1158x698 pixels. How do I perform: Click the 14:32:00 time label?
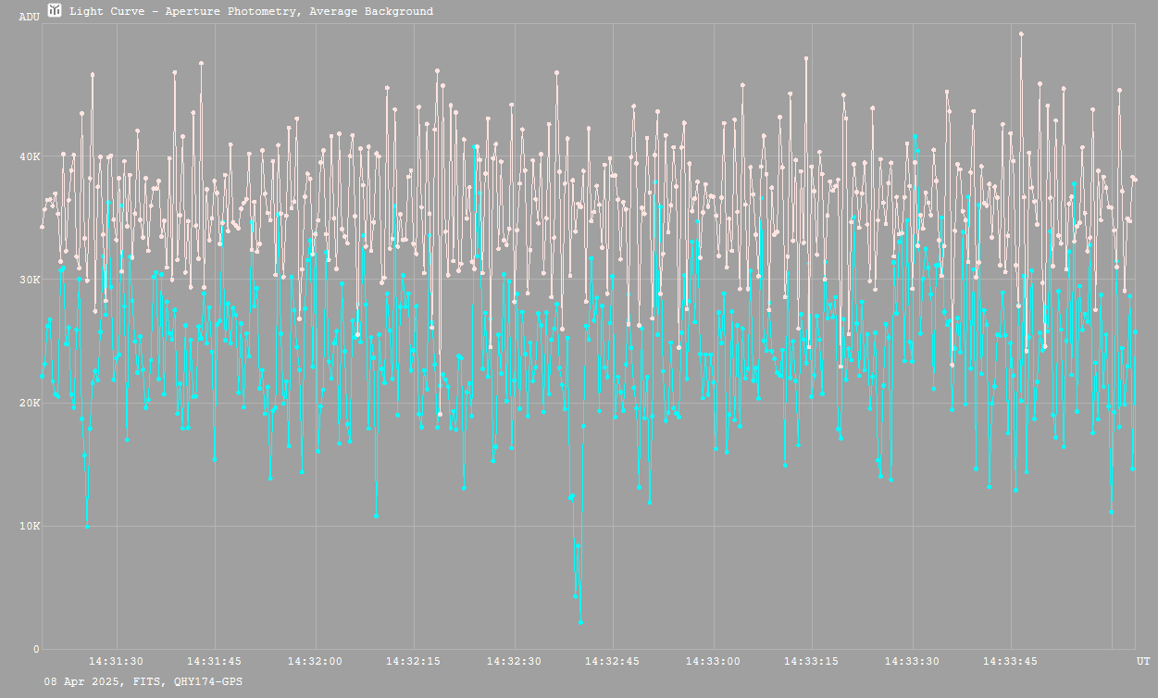(x=316, y=661)
